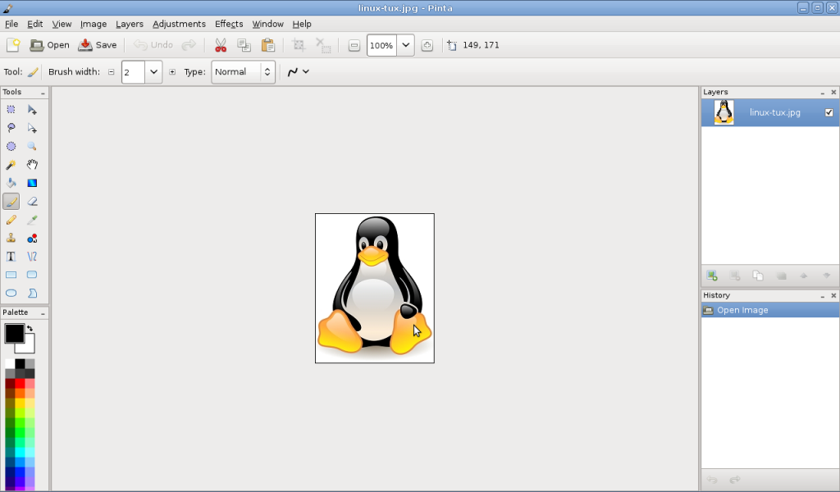Open the Image menu
The image size is (840, 492).
(94, 24)
